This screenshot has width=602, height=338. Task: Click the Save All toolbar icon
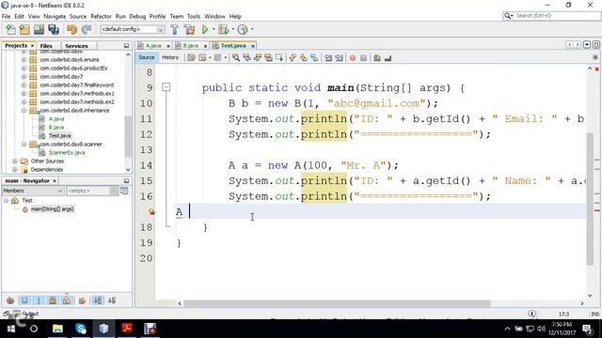coord(54,29)
